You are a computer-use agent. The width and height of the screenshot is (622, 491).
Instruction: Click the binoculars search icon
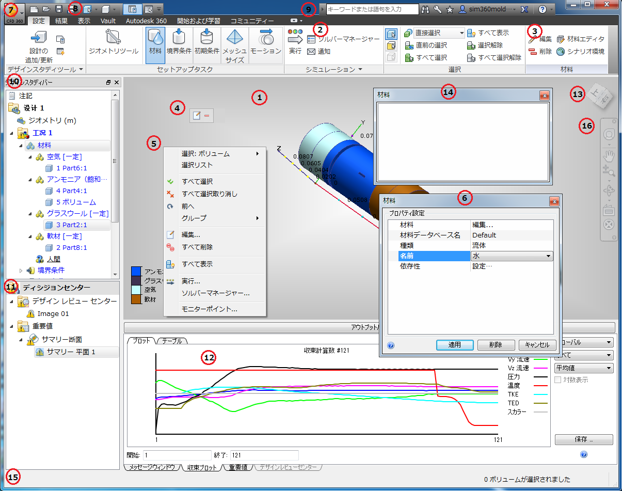coord(426,9)
